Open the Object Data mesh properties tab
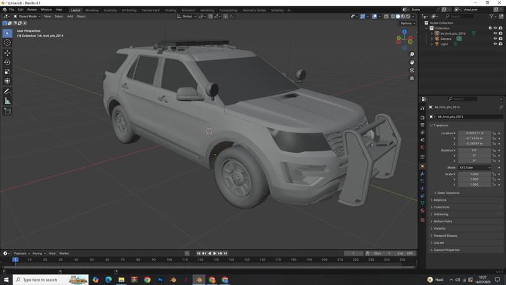The image size is (506, 285). pyautogui.click(x=423, y=203)
